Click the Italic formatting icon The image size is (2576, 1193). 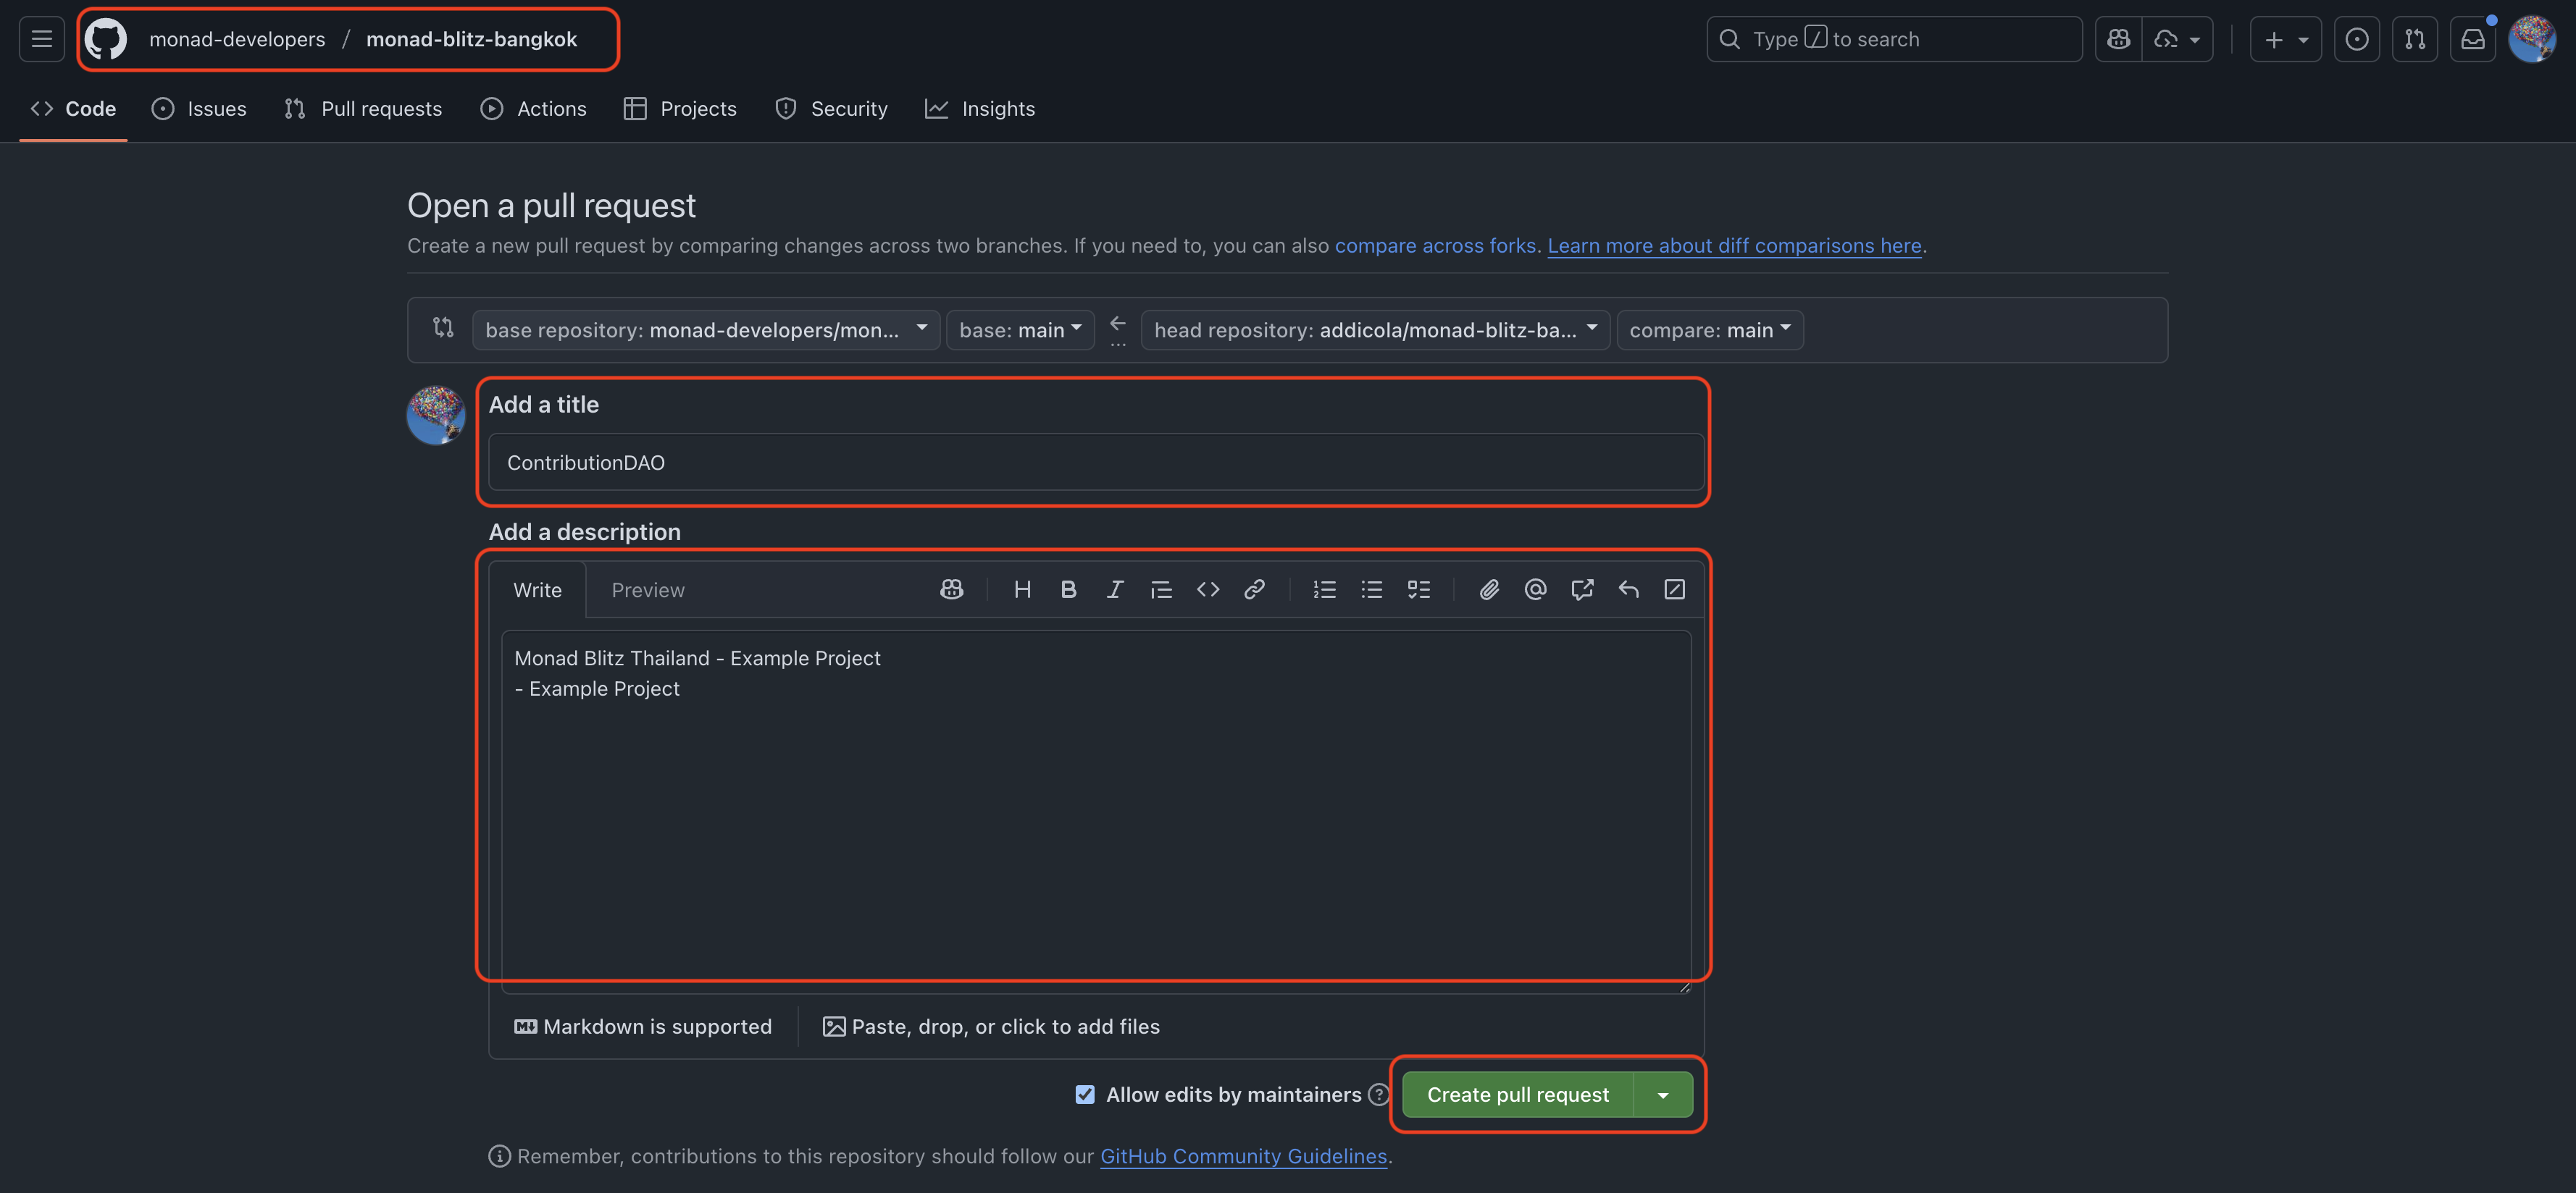click(1114, 589)
